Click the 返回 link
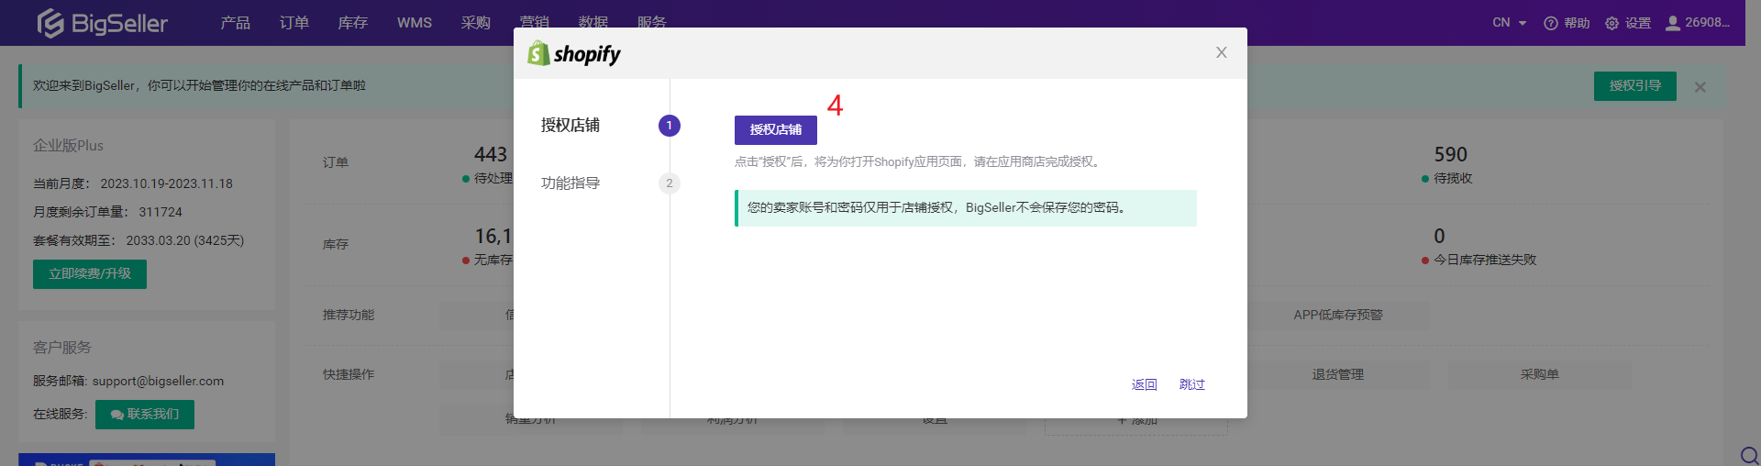Viewport: 1761px width, 466px height. point(1144,384)
